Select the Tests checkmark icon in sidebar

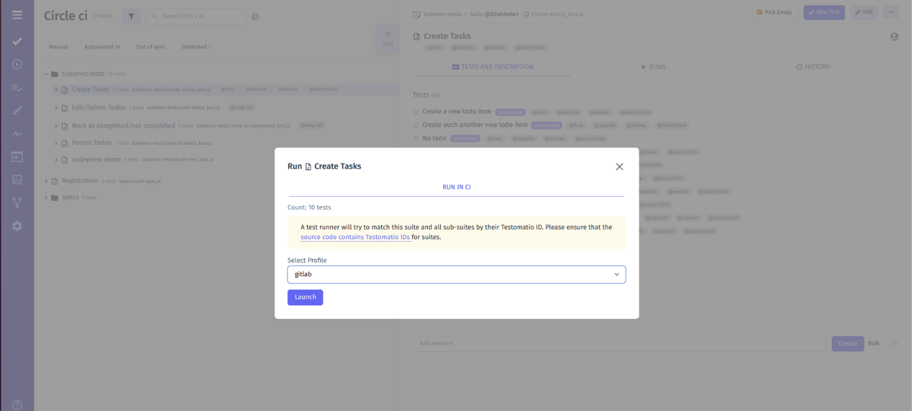tap(17, 41)
